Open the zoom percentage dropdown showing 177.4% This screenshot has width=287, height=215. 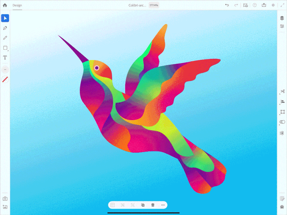pos(153,5)
